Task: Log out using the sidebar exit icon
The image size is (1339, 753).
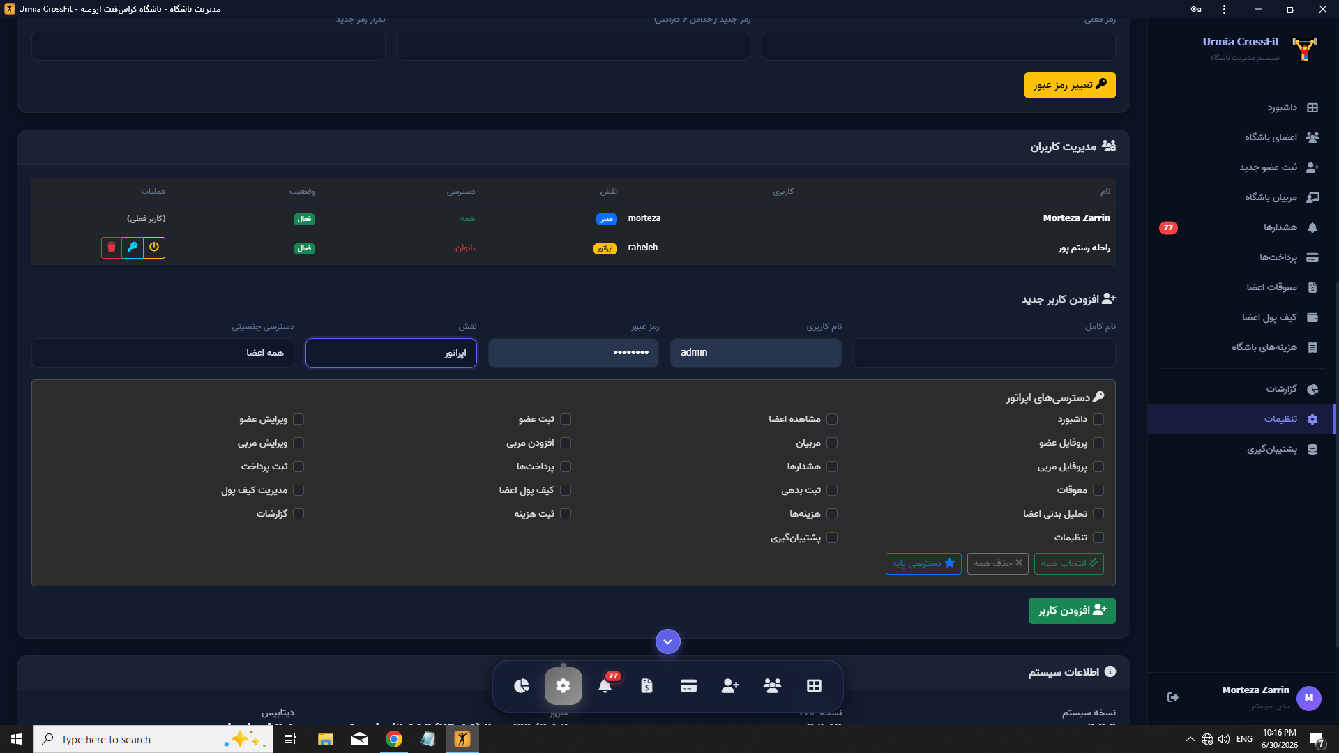Action: coord(1173,697)
